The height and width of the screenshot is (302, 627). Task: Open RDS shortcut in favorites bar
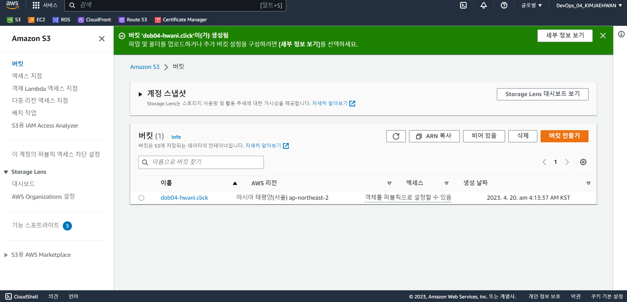(x=61, y=20)
